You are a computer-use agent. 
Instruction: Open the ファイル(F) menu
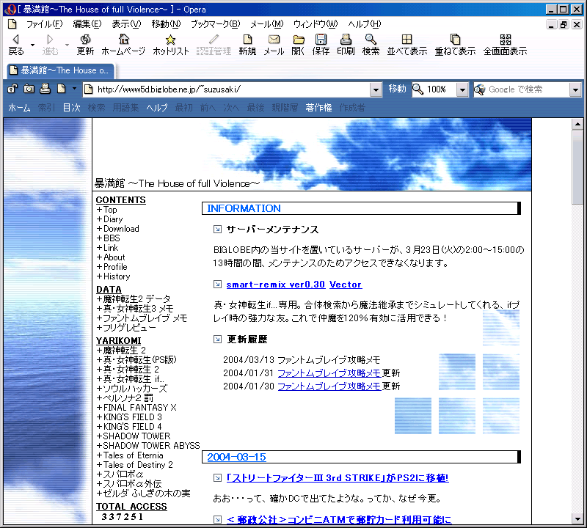click(44, 24)
